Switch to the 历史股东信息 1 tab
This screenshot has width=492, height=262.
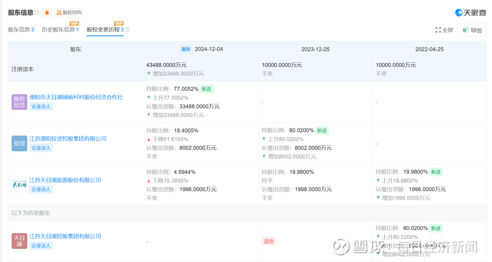60,30
